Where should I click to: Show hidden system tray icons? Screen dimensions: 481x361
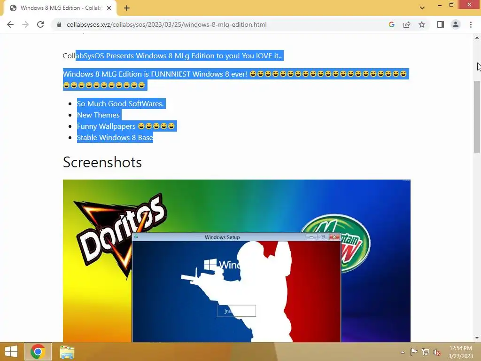coord(403,352)
